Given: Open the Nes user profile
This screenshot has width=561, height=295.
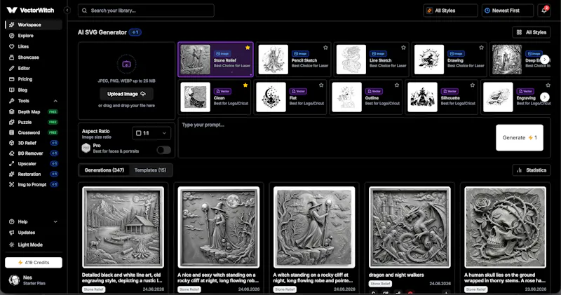Looking at the screenshot, I should [27, 280].
